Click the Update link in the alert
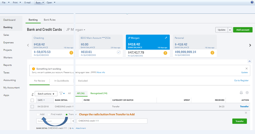 244,72
